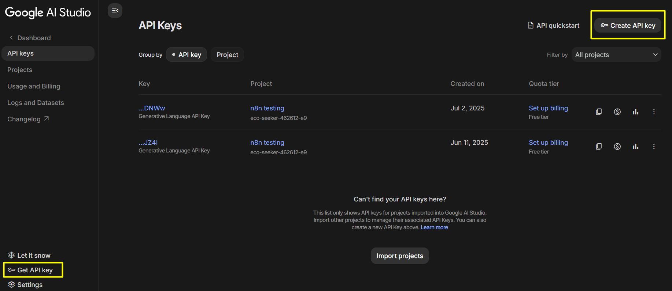672x291 pixels.
Task: Open the ...DNWw key details
Action: (152, 108)
